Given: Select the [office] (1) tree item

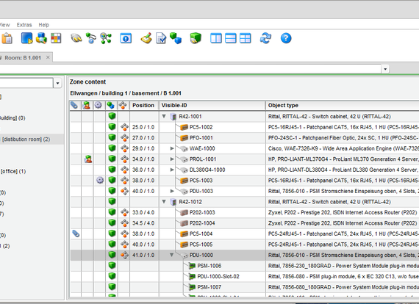Looking at the screenshot, I should point(13,171).
